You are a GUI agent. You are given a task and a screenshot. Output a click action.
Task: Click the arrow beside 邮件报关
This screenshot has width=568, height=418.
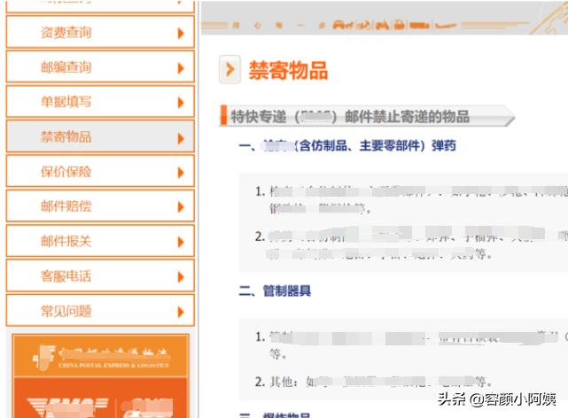pos(181,242)
